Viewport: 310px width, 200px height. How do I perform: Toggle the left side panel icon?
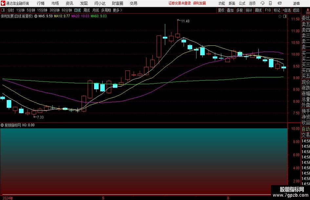tap(3, 10)
